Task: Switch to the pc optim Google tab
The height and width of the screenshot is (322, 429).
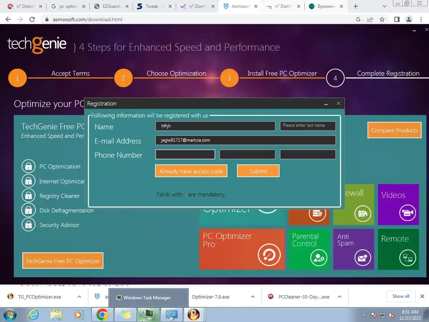Action: (x=69, y=6)
